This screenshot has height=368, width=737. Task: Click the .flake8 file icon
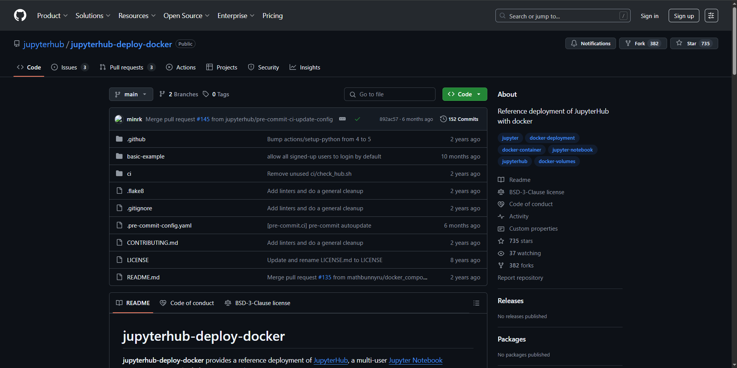pos(119,191)
